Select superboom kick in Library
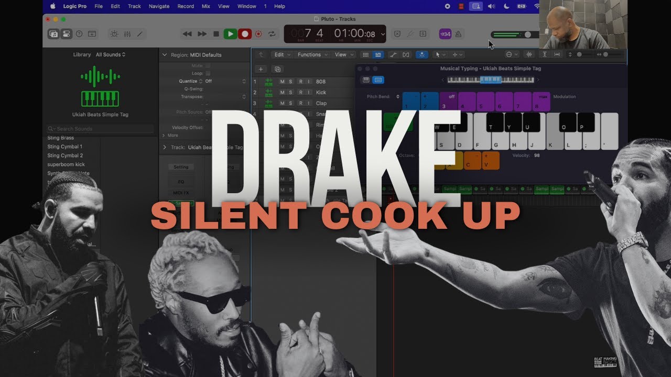Viewport: 671px width, 377px height. [66, 164]
